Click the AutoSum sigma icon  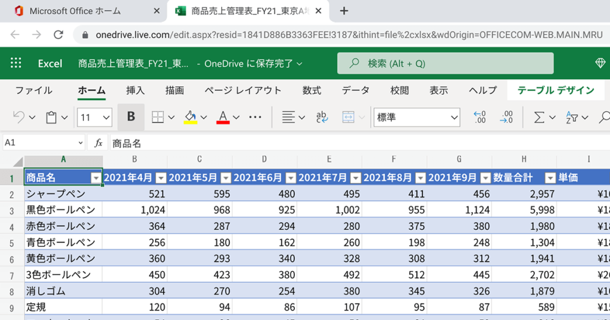click(539, 117)
